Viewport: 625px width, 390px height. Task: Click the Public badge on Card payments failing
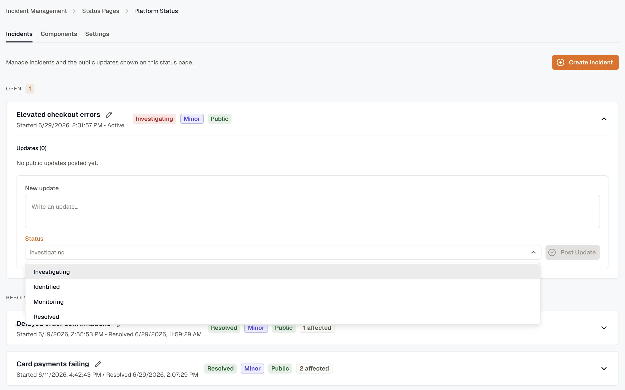point(280,368)
